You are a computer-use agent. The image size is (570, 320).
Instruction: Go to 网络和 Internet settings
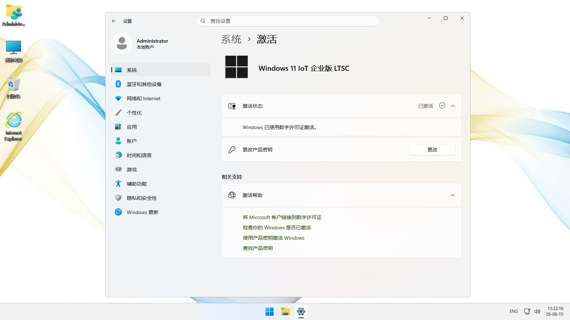pos(161,98)
